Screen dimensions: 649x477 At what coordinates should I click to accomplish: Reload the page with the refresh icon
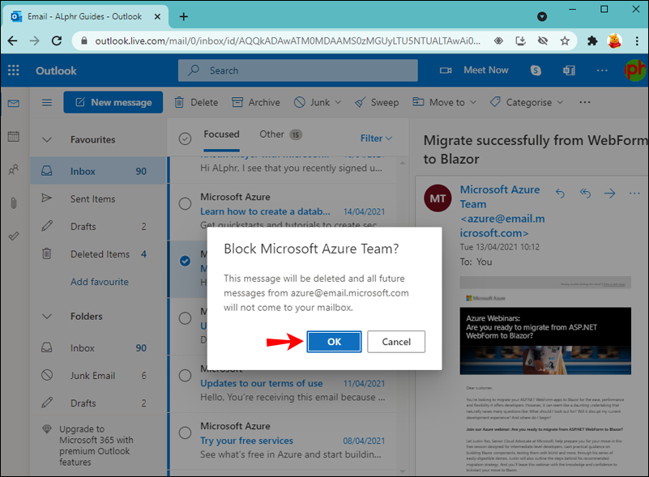[x=57, y=40]
